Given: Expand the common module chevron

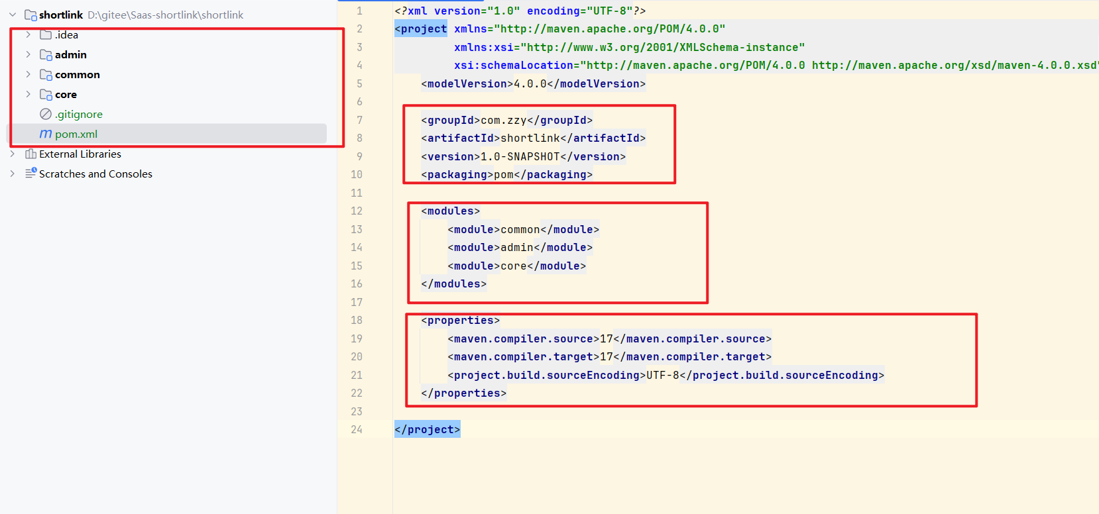Looking at the screenshot, I should 28,74.
